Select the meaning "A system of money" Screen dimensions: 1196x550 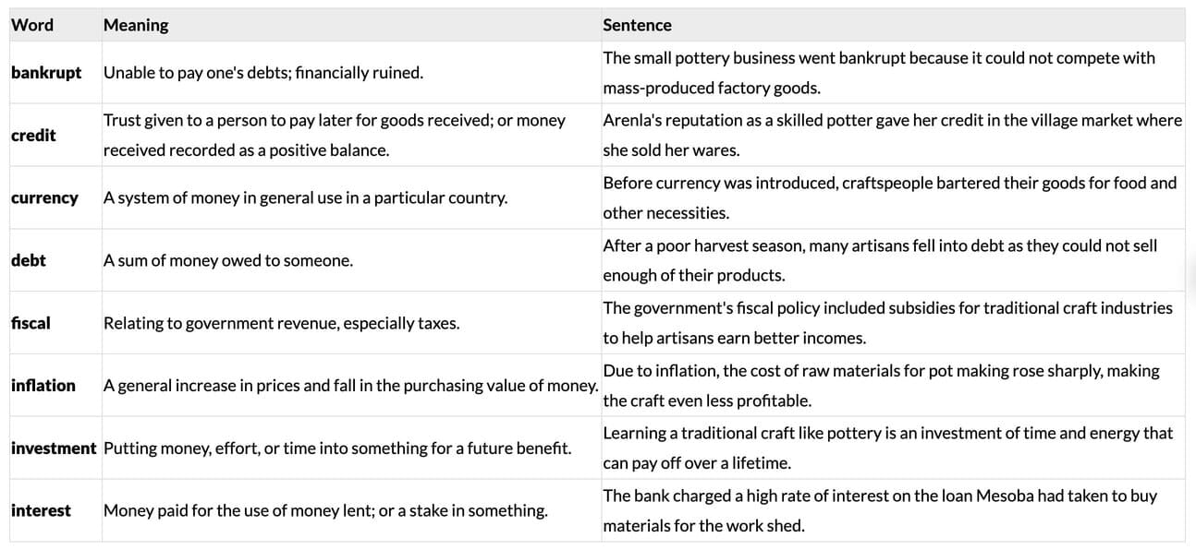coord(305,197)
